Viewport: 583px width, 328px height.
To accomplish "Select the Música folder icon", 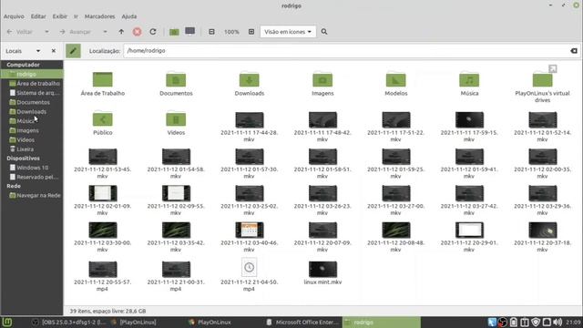I will (x=469, y=79).
